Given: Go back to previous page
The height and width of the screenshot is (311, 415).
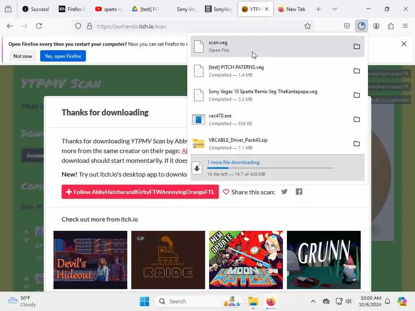Looking at the screenshot, I should 10,26.
